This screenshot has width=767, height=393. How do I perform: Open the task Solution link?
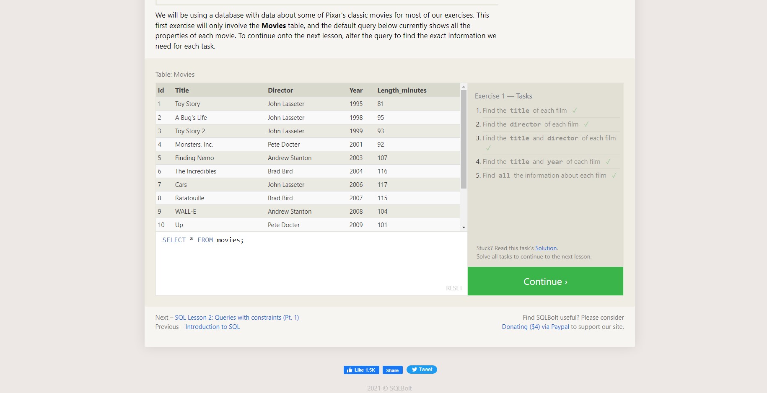pos(546,248)
